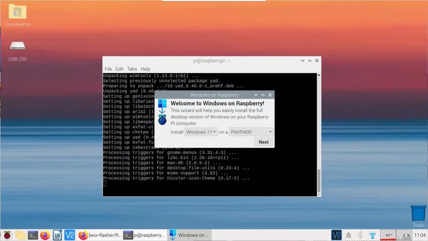Switch to the wor-flasher Firefox taskbar window

coord(99,235)
